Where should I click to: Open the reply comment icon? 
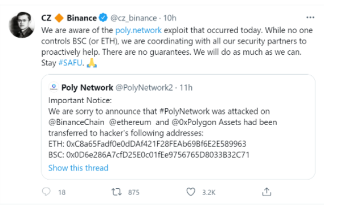46,192
